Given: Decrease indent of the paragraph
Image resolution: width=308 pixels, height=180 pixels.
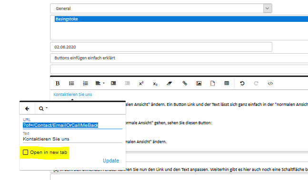Looking at the screenshot, I should point(127,84).
